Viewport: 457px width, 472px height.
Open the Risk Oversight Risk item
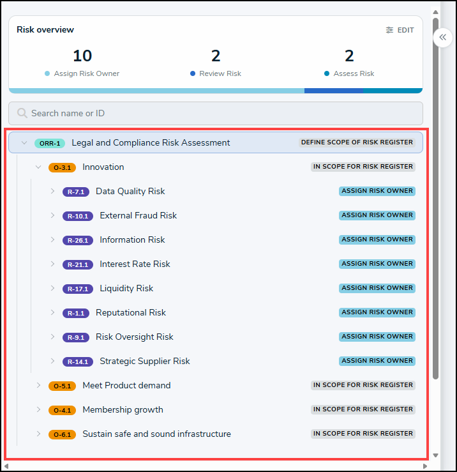(x=135, y=337)
